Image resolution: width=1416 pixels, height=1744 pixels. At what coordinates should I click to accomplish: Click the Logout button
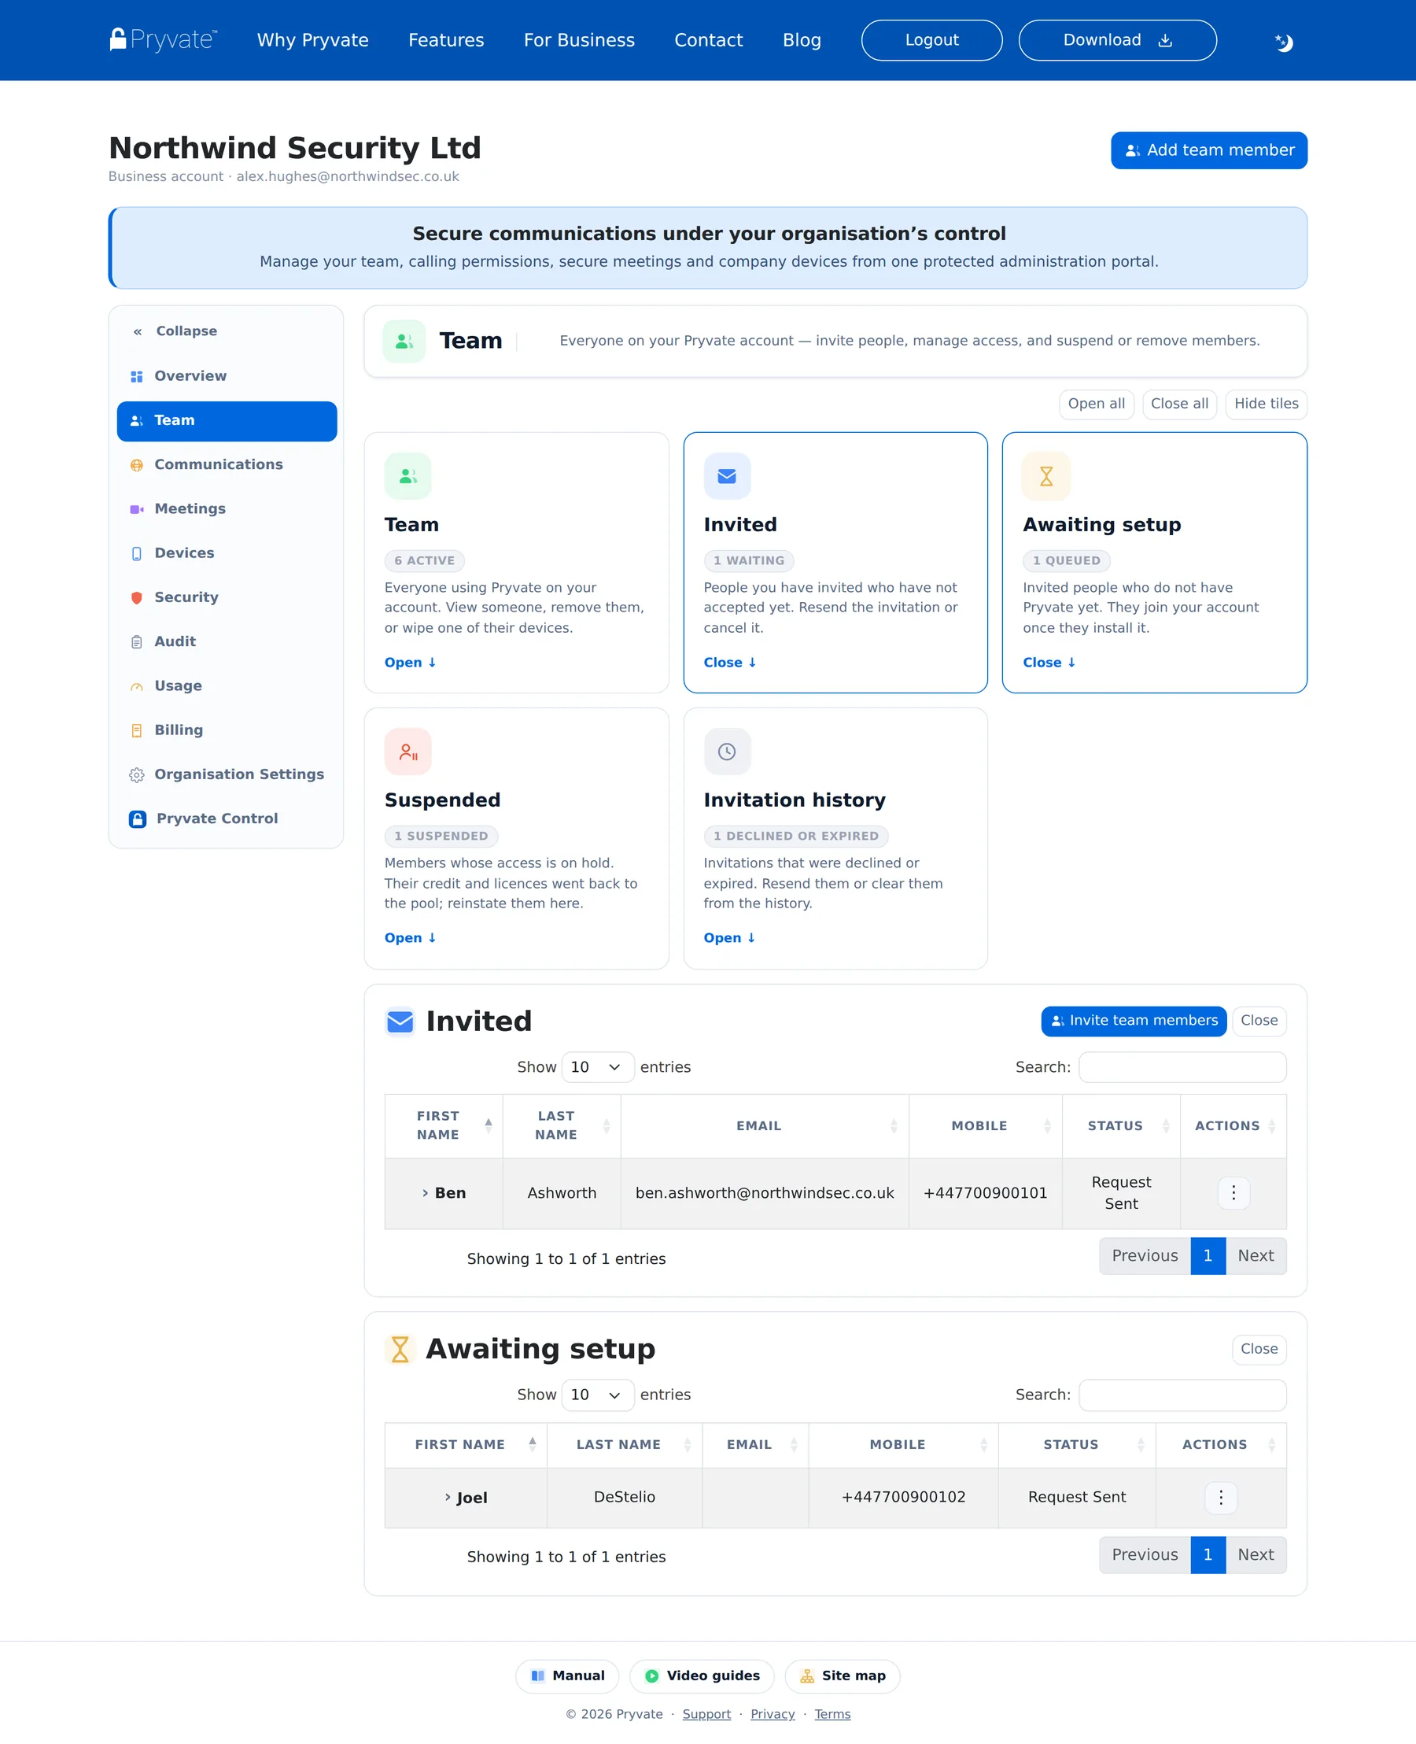[x=931, y=40]
